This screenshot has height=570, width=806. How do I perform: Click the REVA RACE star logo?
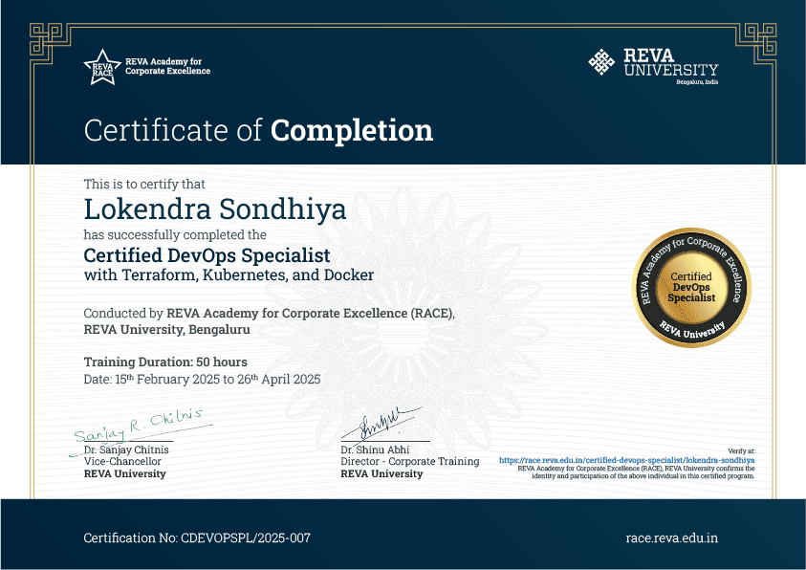102,67
